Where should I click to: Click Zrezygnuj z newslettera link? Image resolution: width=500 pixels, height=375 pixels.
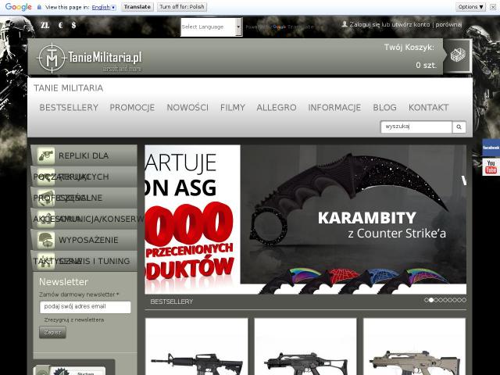click(74, 320)
